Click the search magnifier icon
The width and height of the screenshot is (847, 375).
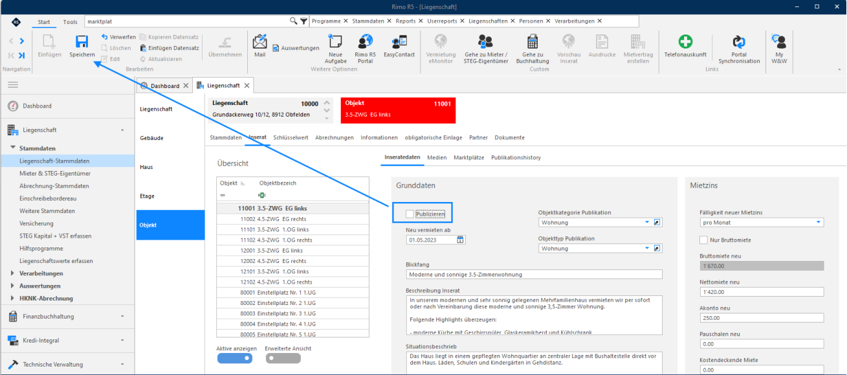294,21
